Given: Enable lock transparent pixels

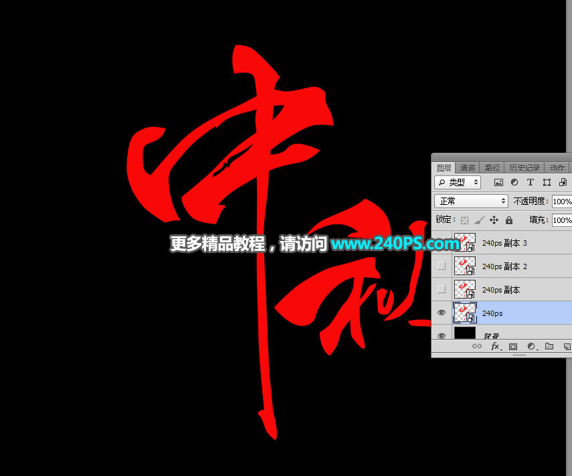Looking at the screenshot, I should click(x=464, y=220).
